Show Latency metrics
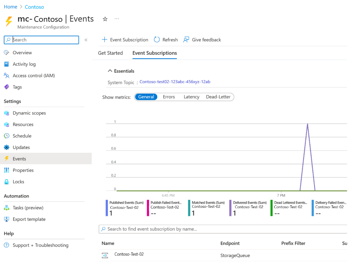 tap(191, 97)
